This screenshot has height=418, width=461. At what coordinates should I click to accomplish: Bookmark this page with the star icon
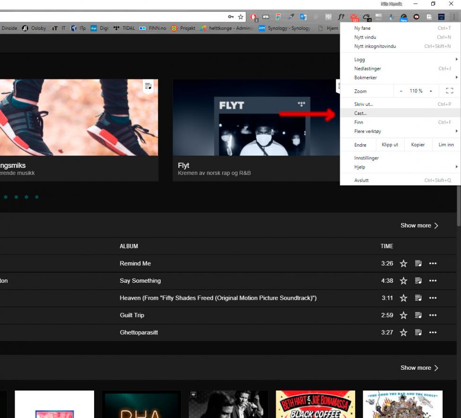(x=241, y=17)
